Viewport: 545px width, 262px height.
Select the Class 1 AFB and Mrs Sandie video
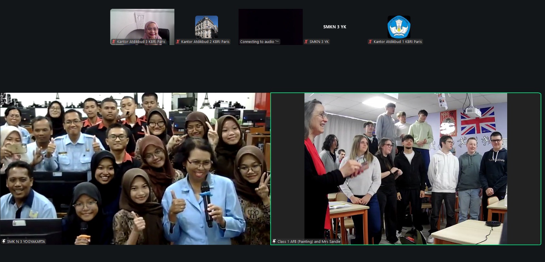click(x=406, y=169)
